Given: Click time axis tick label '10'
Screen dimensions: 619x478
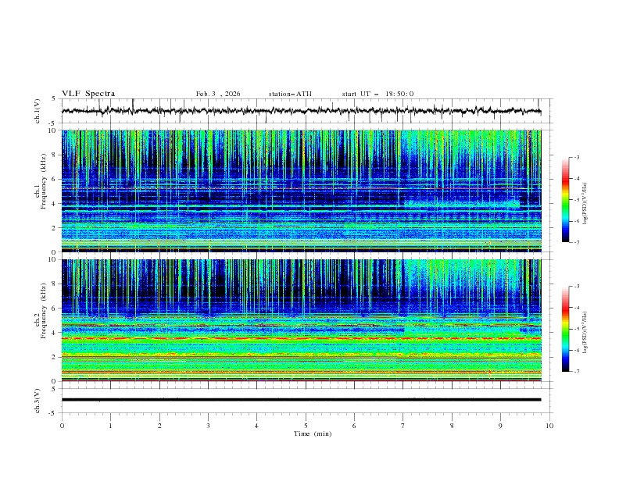Looking at the screenshot, I should (549, 426).
